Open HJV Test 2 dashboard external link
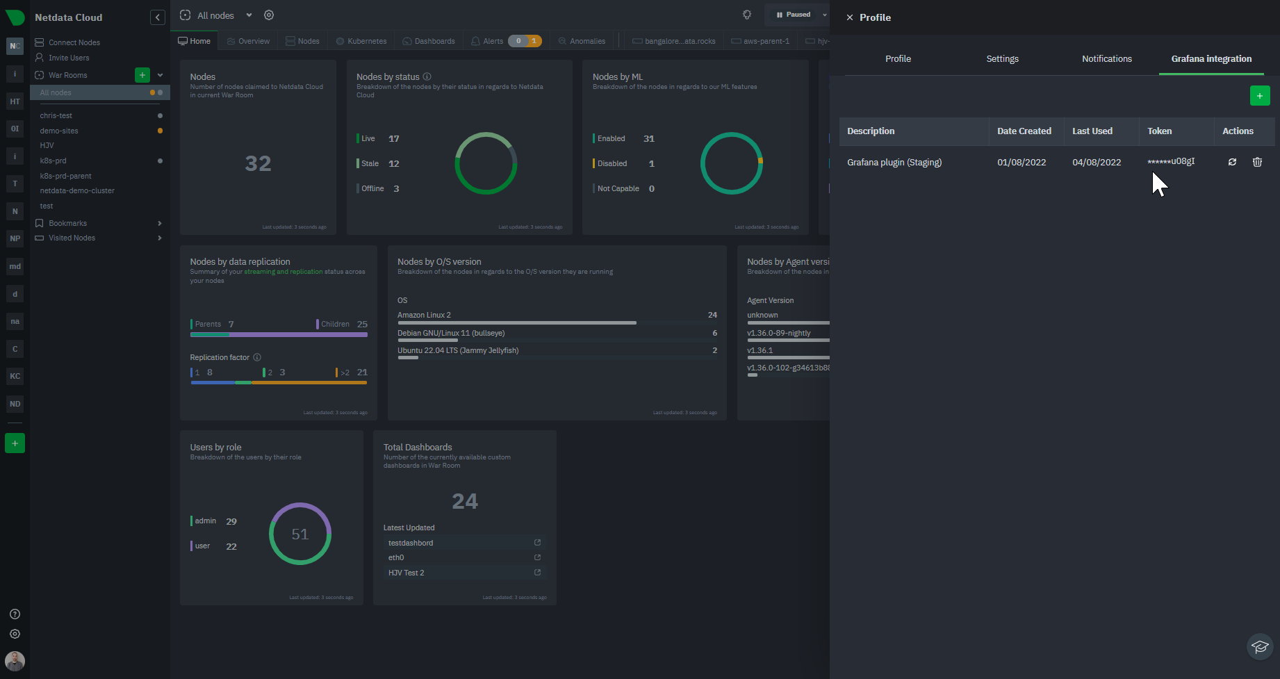Viewport: 1280px width, 679px height. (537, 573)
